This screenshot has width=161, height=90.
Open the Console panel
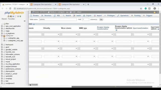[33, 85]
